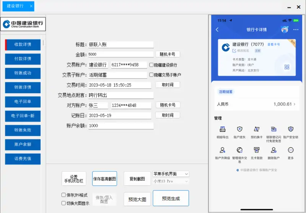The width and height of the screenshot is (306, 213).
Task: Click the 账户安全锁 icon
Action: coord(291,129)
